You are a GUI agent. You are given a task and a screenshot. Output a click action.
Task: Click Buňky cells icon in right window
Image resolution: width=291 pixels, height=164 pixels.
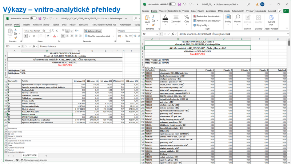coord(228,17)
